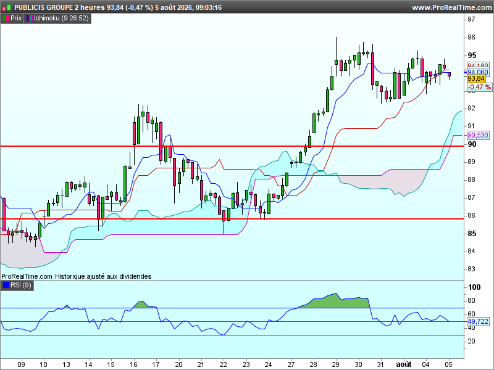Click price axis label 92
Viewport: 494px width, 370px height.
(x=471, y=109)
